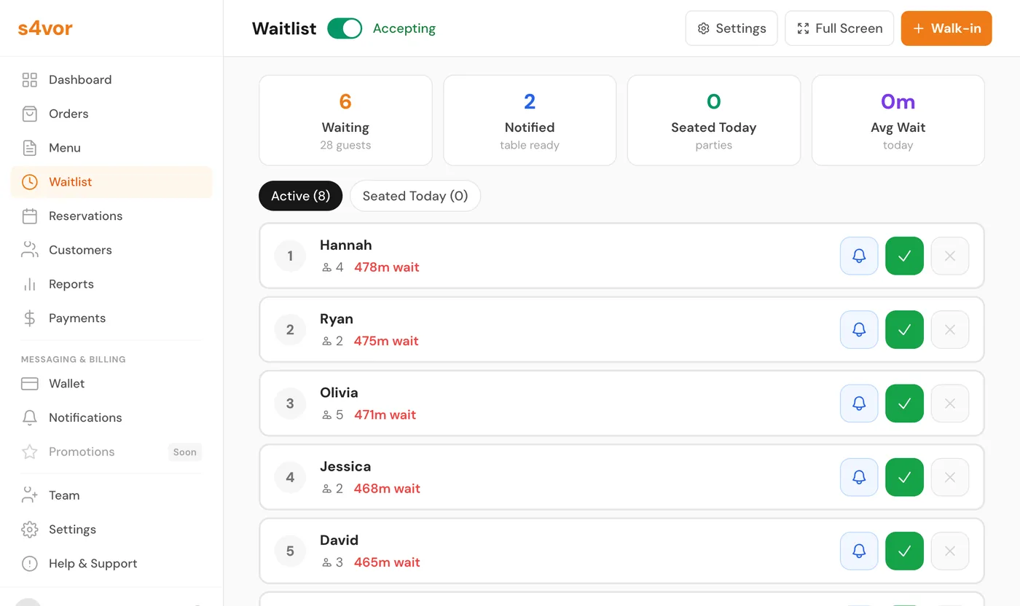Open the Dashboard section

(x=80, y=79)
